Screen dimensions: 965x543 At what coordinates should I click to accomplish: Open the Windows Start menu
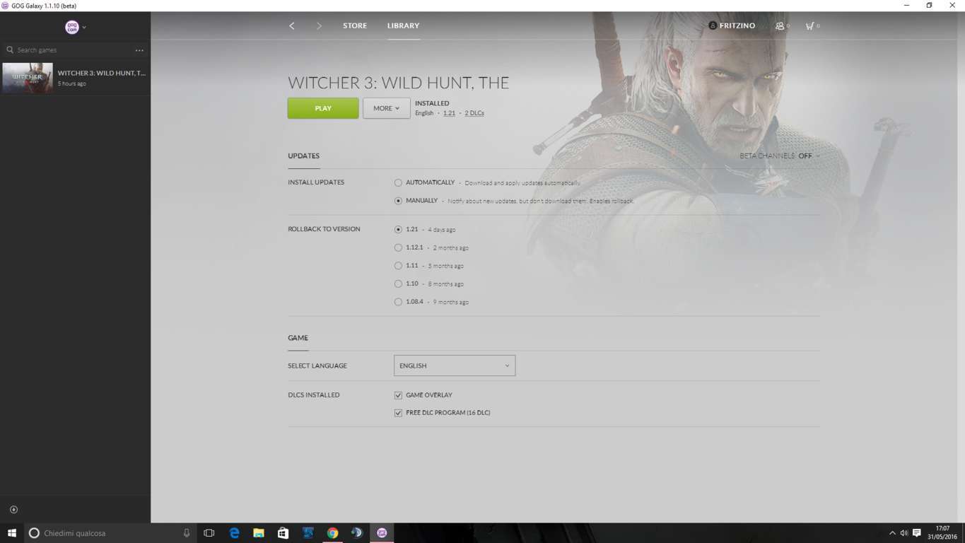[12, 533]
